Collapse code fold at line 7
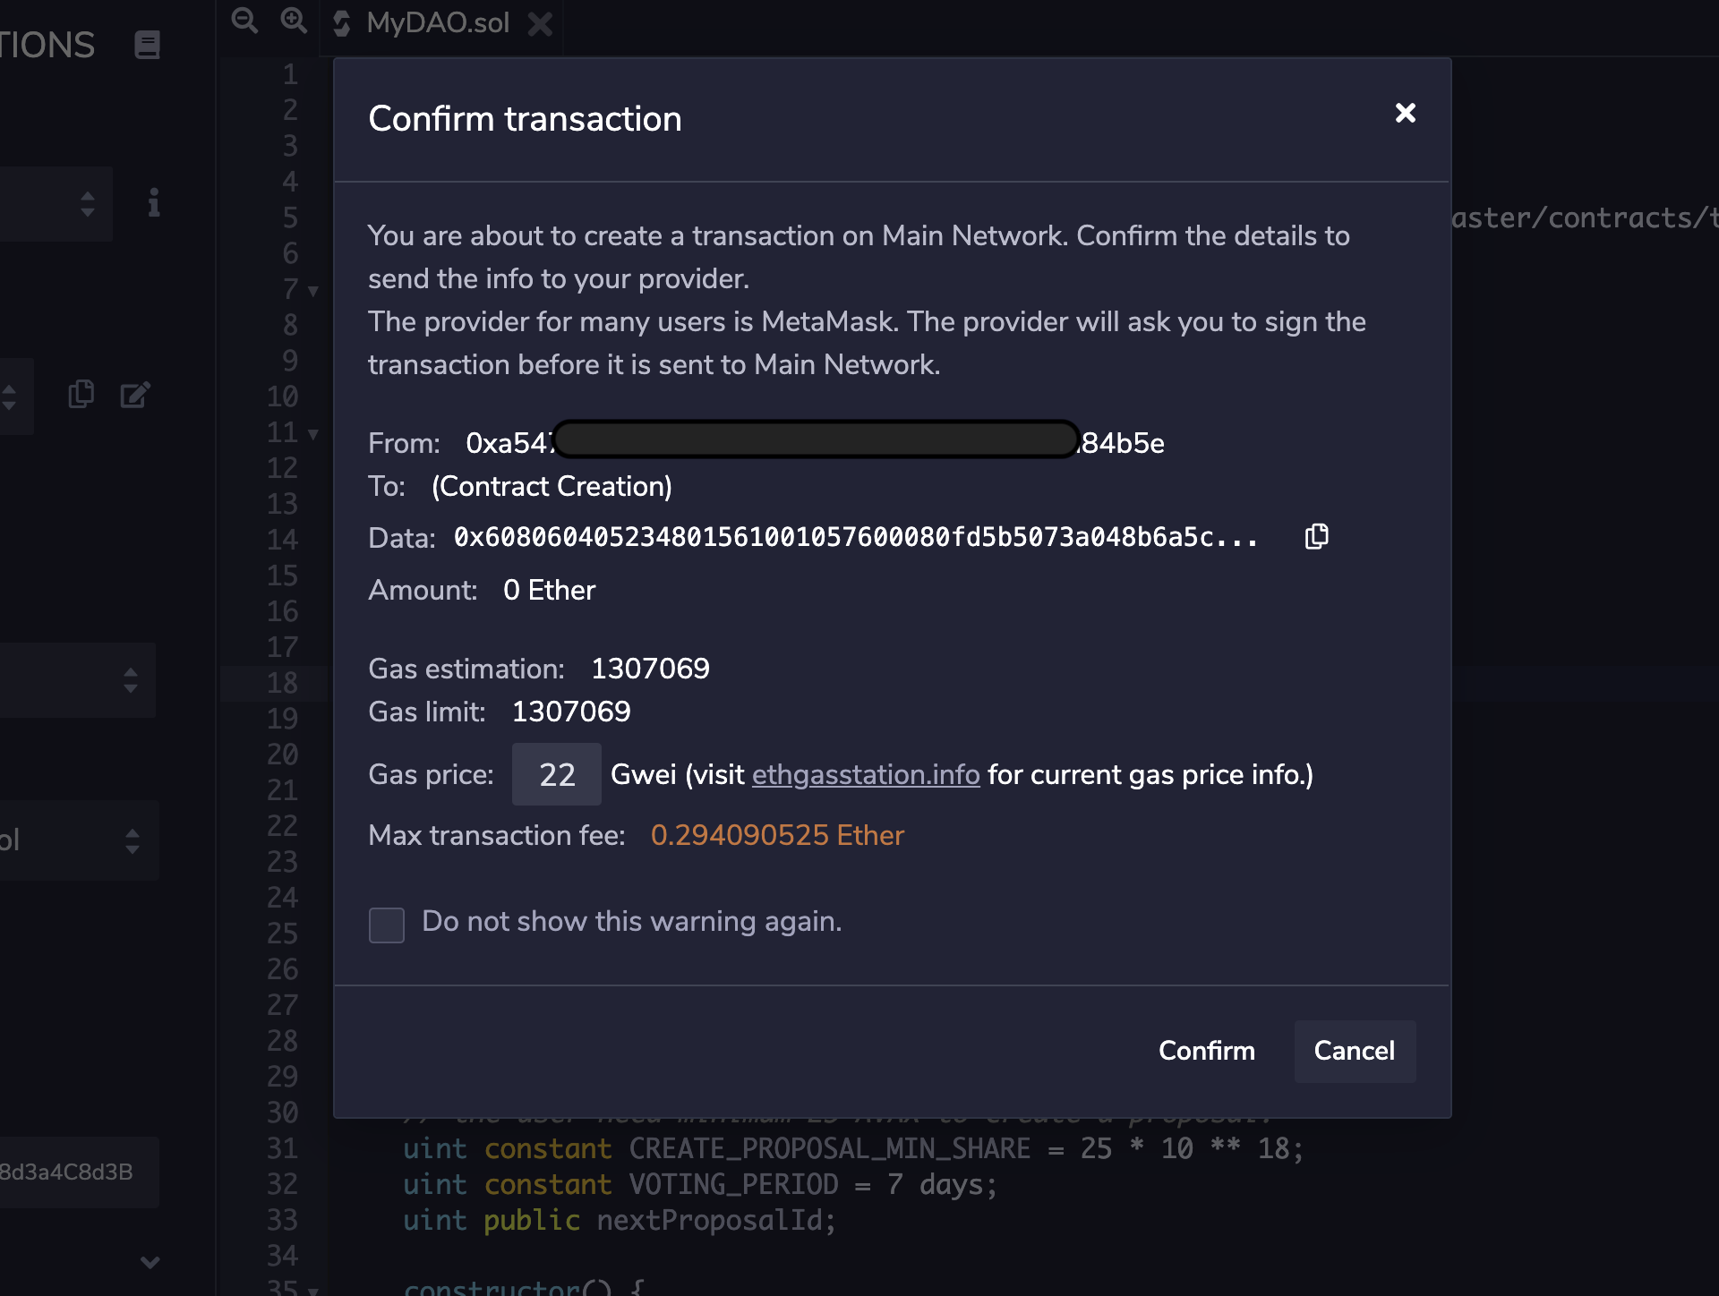This screenshot has width=1719, height=1296. [313, 291]
